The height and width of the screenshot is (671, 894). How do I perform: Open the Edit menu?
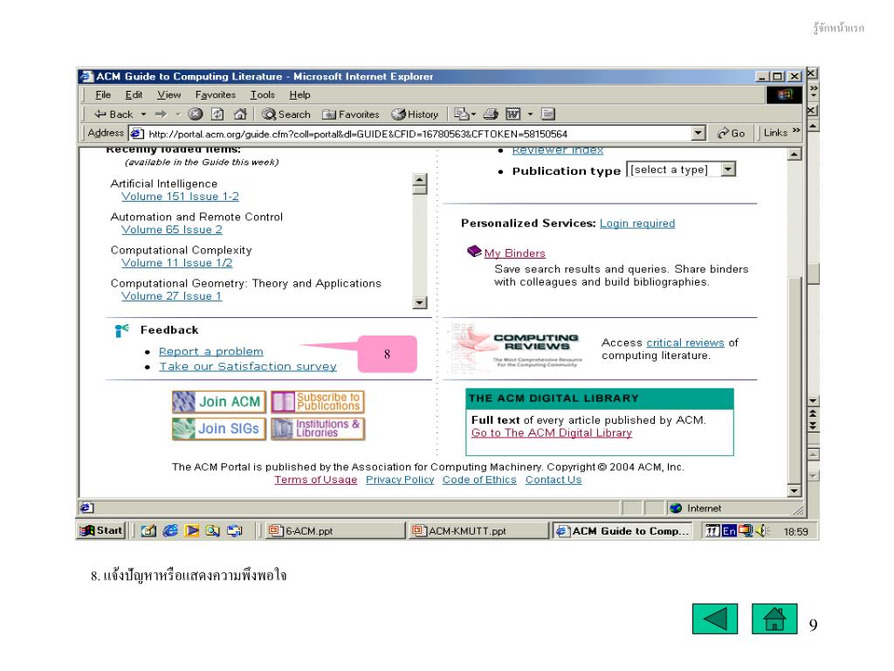pyautogui.click(x=134, y=94)
